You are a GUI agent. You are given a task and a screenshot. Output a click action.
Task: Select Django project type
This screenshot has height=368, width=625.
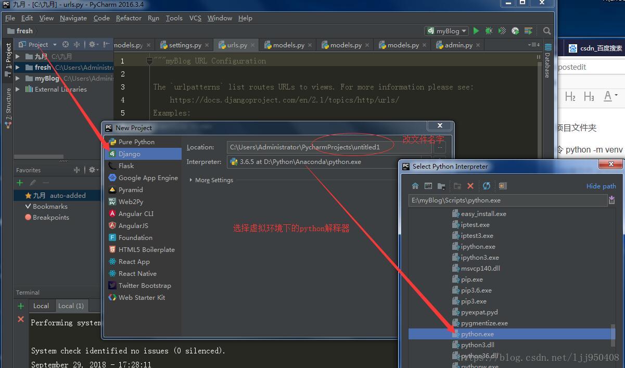pyautogui.click(x=143, y=154)
